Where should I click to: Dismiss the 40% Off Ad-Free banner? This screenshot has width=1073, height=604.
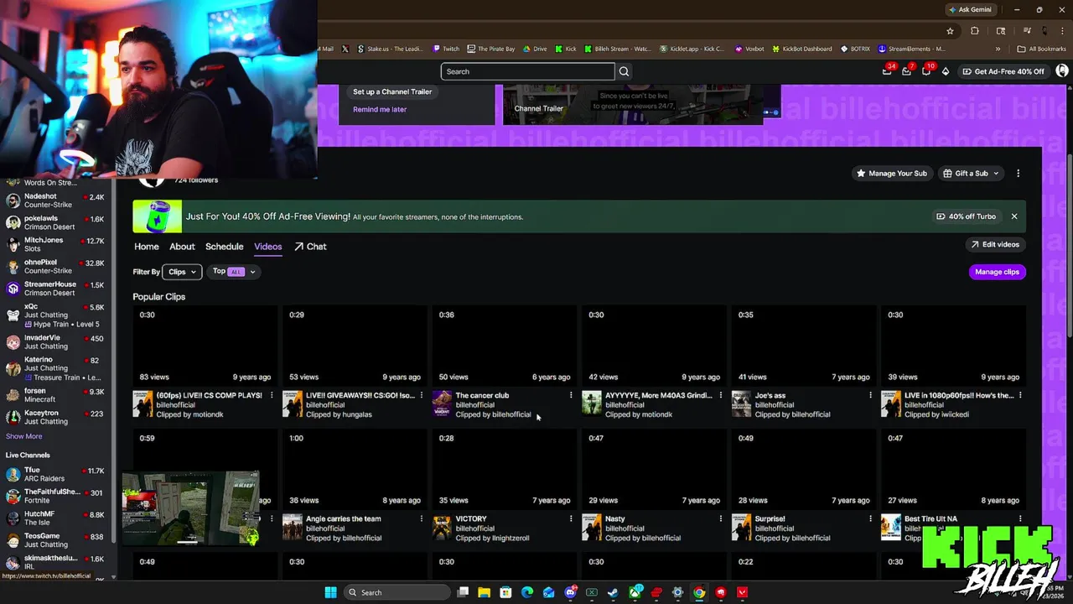[1014, 216]
